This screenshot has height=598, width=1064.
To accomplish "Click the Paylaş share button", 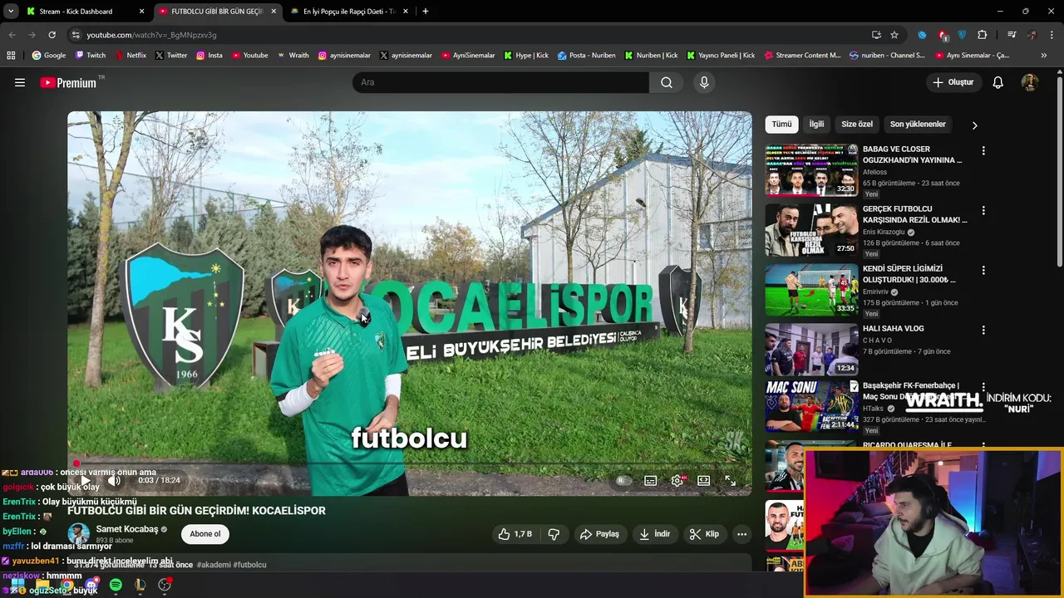I will coord(599,534).
